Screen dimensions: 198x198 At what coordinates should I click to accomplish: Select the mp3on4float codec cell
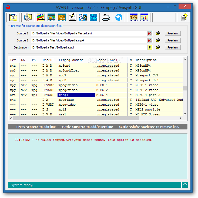point(76,70)
